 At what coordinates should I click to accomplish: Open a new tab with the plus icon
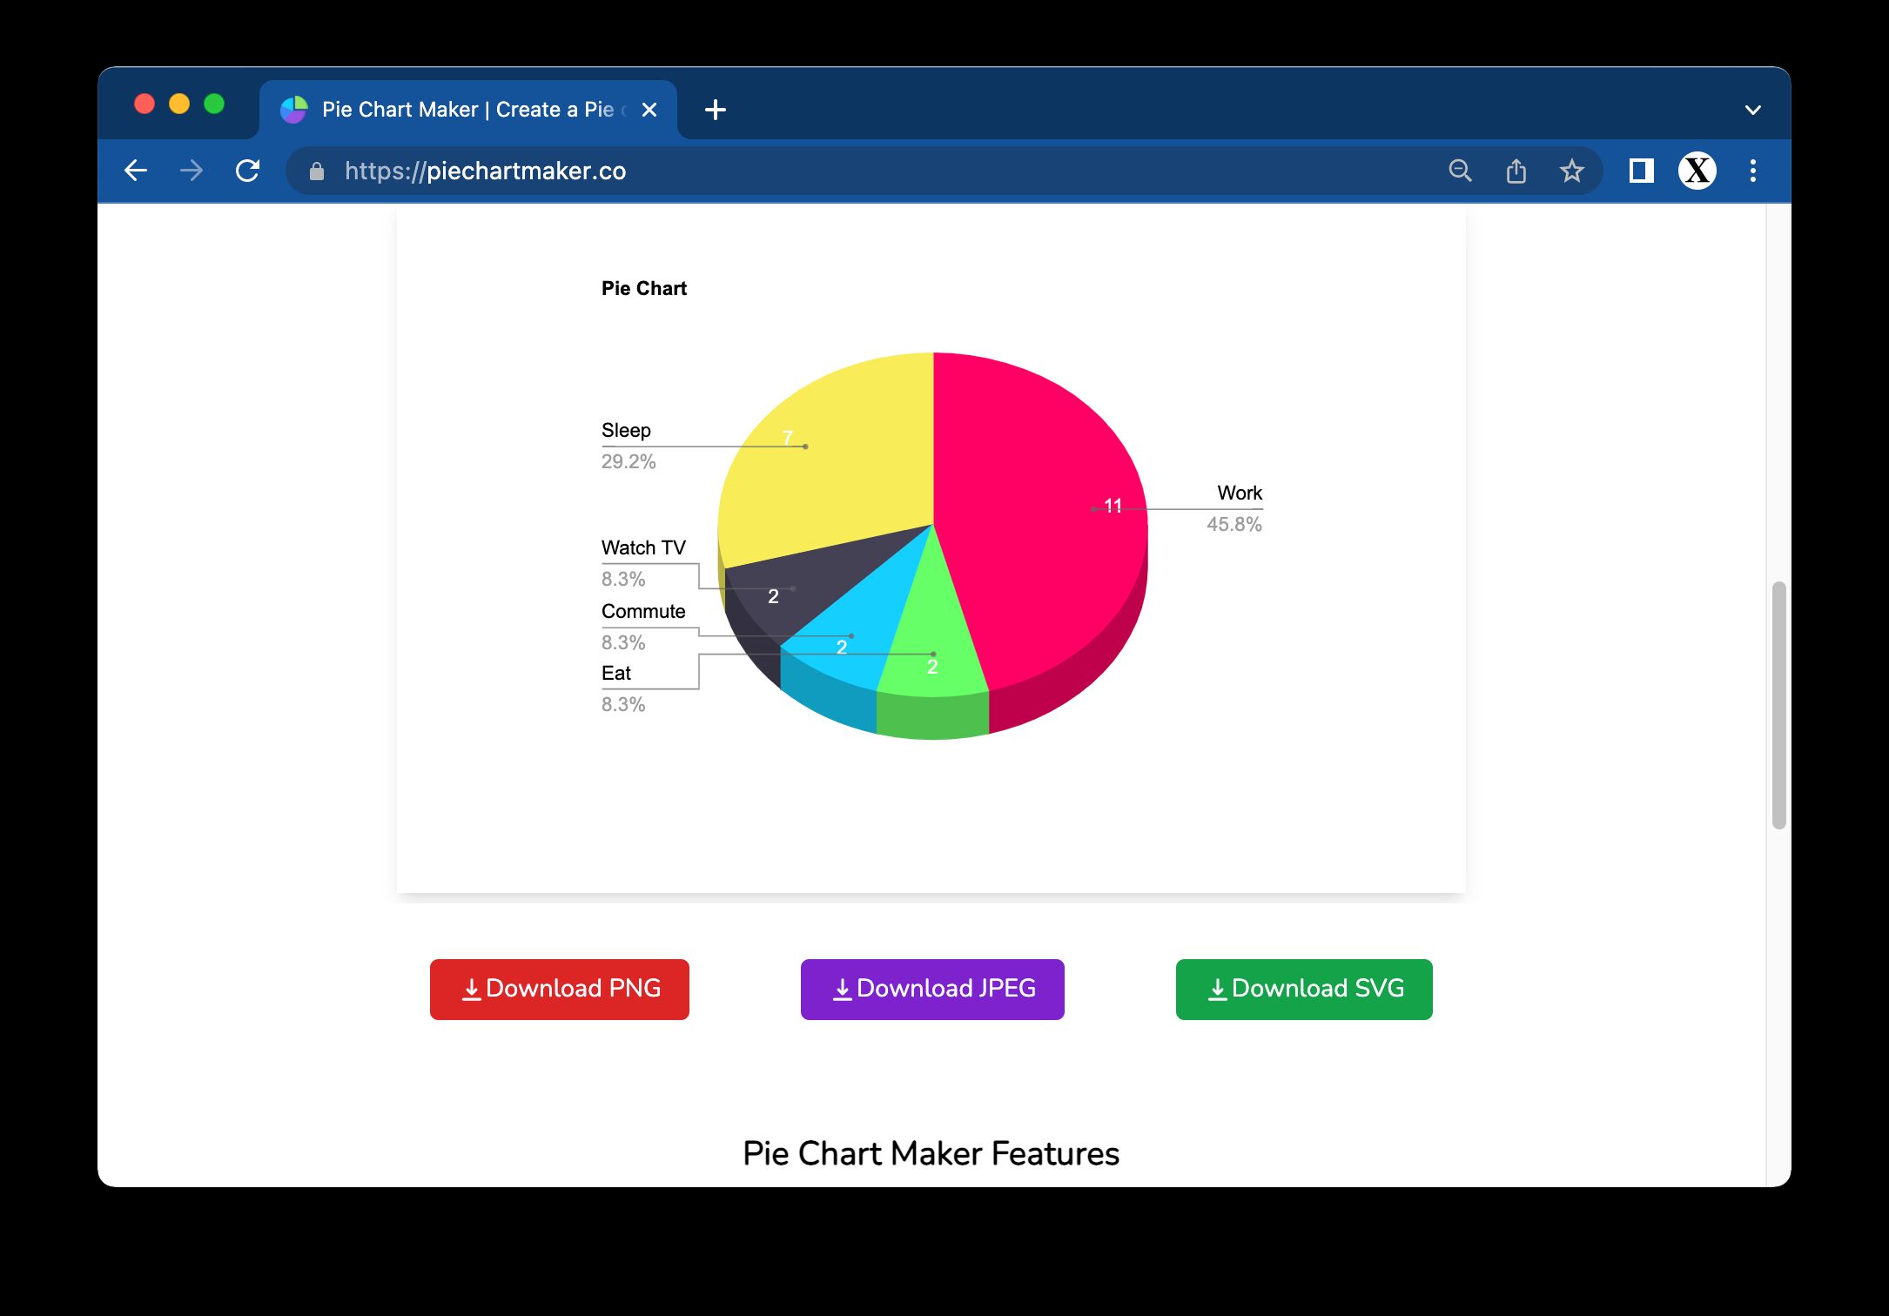pos(716,110)
